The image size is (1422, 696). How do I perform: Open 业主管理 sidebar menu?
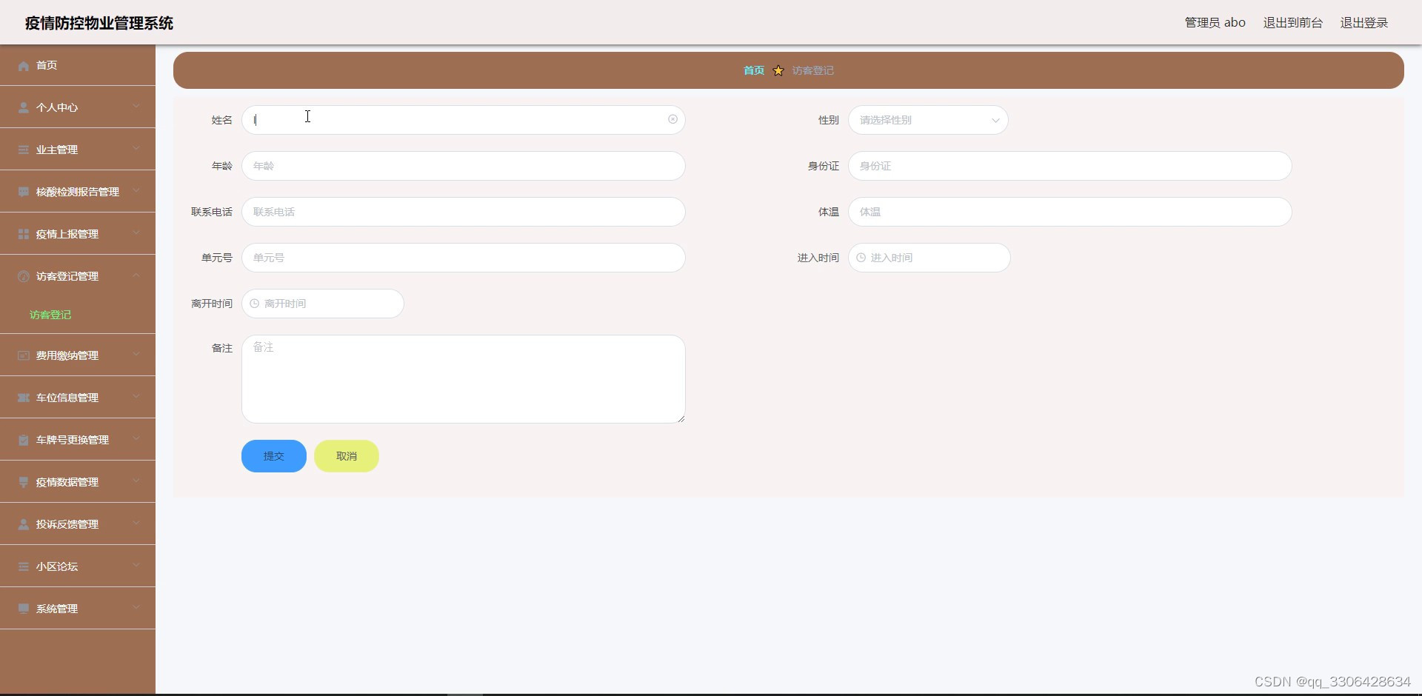click(78, 150)
